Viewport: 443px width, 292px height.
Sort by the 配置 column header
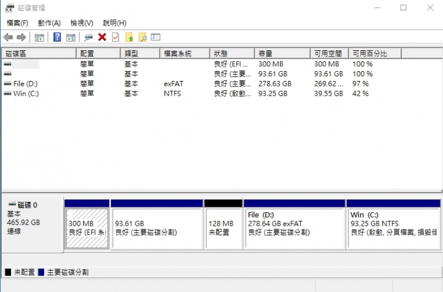coord(98,53)
